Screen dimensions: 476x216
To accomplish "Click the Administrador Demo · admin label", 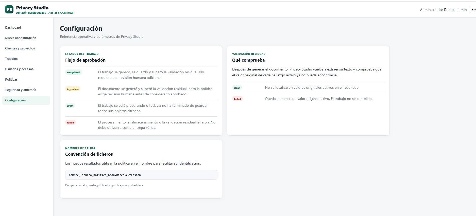I will pyautogui.click(x=443, y=10).
